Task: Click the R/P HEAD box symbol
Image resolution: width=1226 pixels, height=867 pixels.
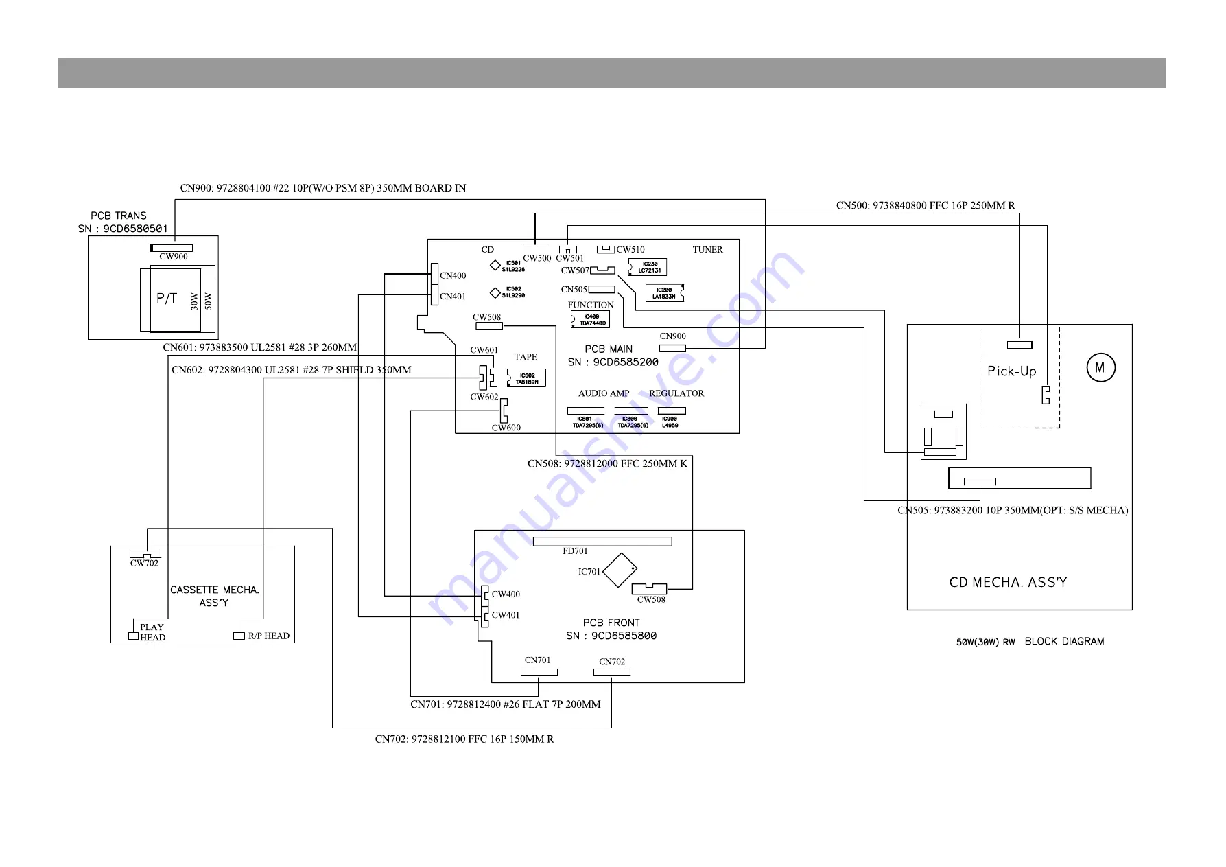Action: (x=239, y=636)
